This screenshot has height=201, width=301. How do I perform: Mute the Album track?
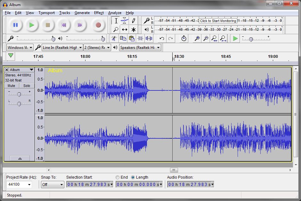11,86
